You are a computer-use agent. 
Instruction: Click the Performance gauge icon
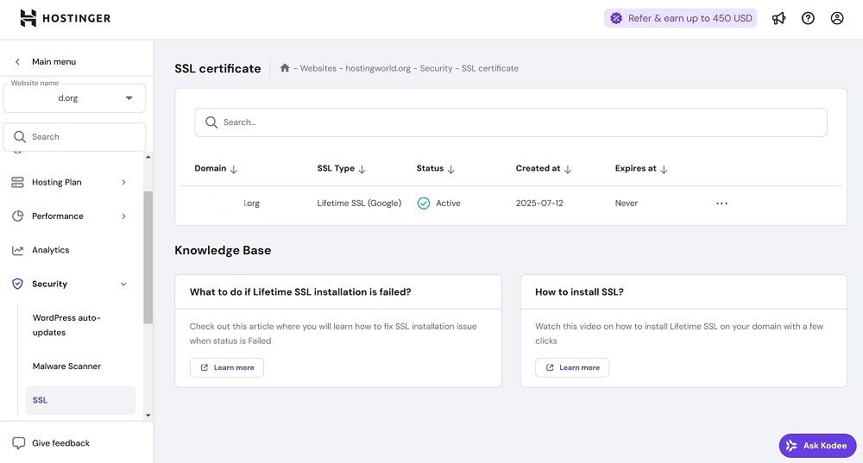[x=17, y=216]
